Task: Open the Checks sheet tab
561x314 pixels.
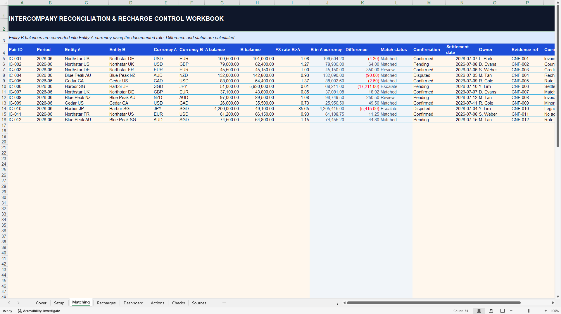Action: click(x=179, y=303)
